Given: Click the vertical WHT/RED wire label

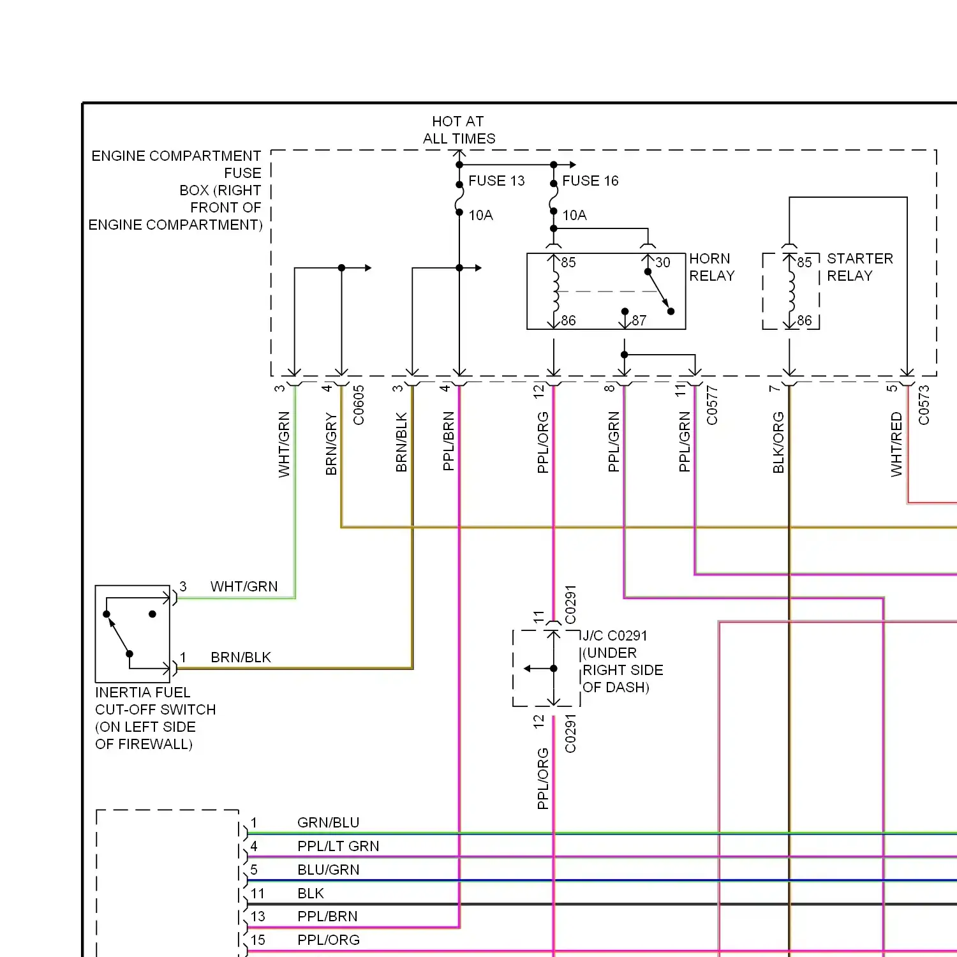Looking at the screenshot, I should 896,445.
